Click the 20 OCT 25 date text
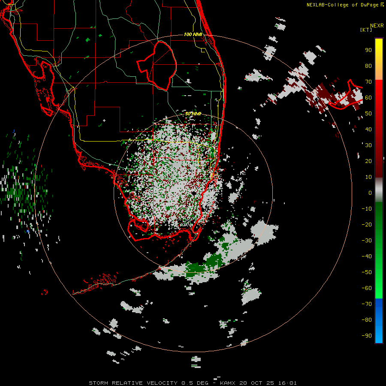Image resolution: width=386 pixels, height=386 pixels. [x=256, y=383]
